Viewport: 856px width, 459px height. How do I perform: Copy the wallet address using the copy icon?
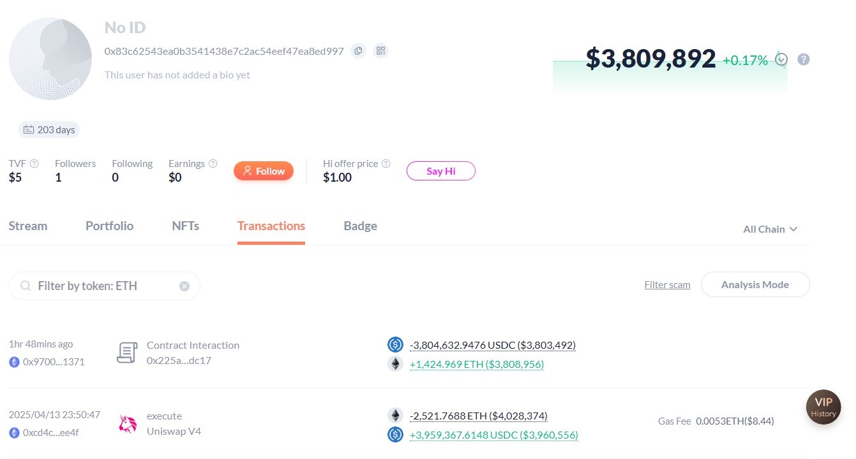[x=358, y=50]
